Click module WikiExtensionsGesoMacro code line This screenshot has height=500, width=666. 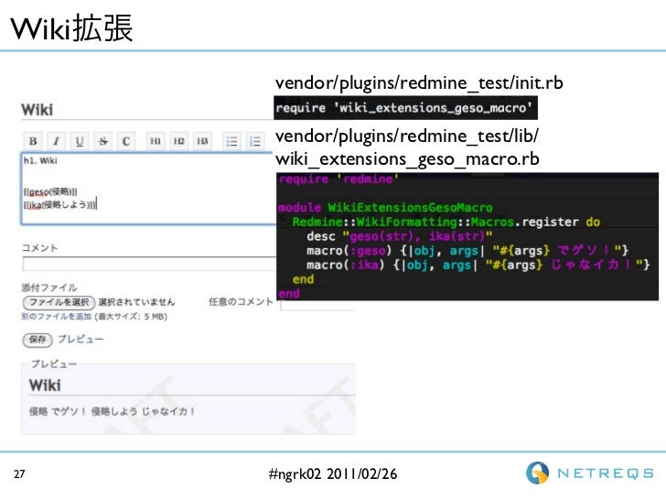[385, 208]
